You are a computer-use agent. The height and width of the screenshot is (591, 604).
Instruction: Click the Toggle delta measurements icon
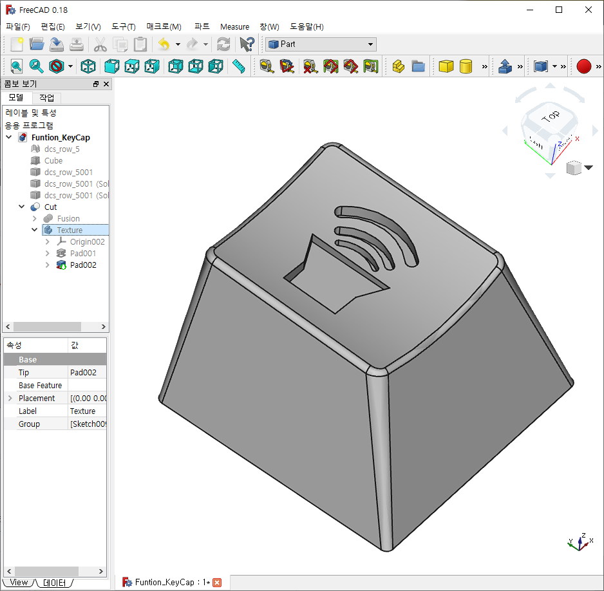coord(370,66)
